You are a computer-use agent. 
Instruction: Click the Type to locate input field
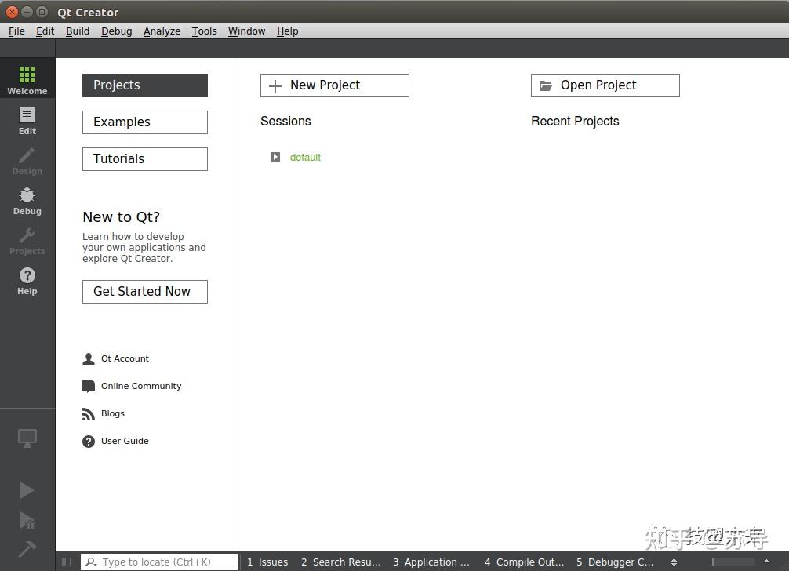point(159,562)
